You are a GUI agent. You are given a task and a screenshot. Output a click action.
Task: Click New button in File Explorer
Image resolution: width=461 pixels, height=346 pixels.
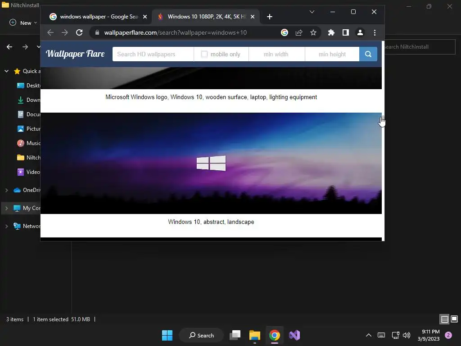[23, 23]
